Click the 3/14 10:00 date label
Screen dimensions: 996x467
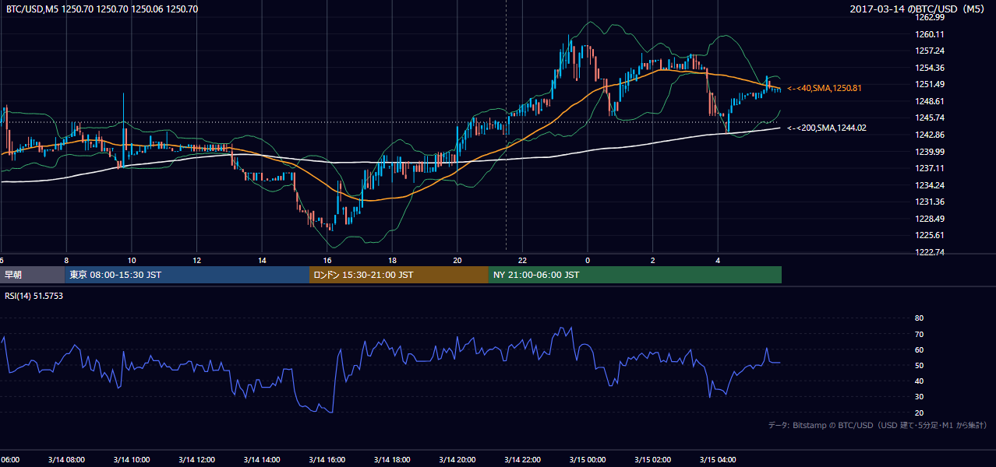(x=131, y=460)
